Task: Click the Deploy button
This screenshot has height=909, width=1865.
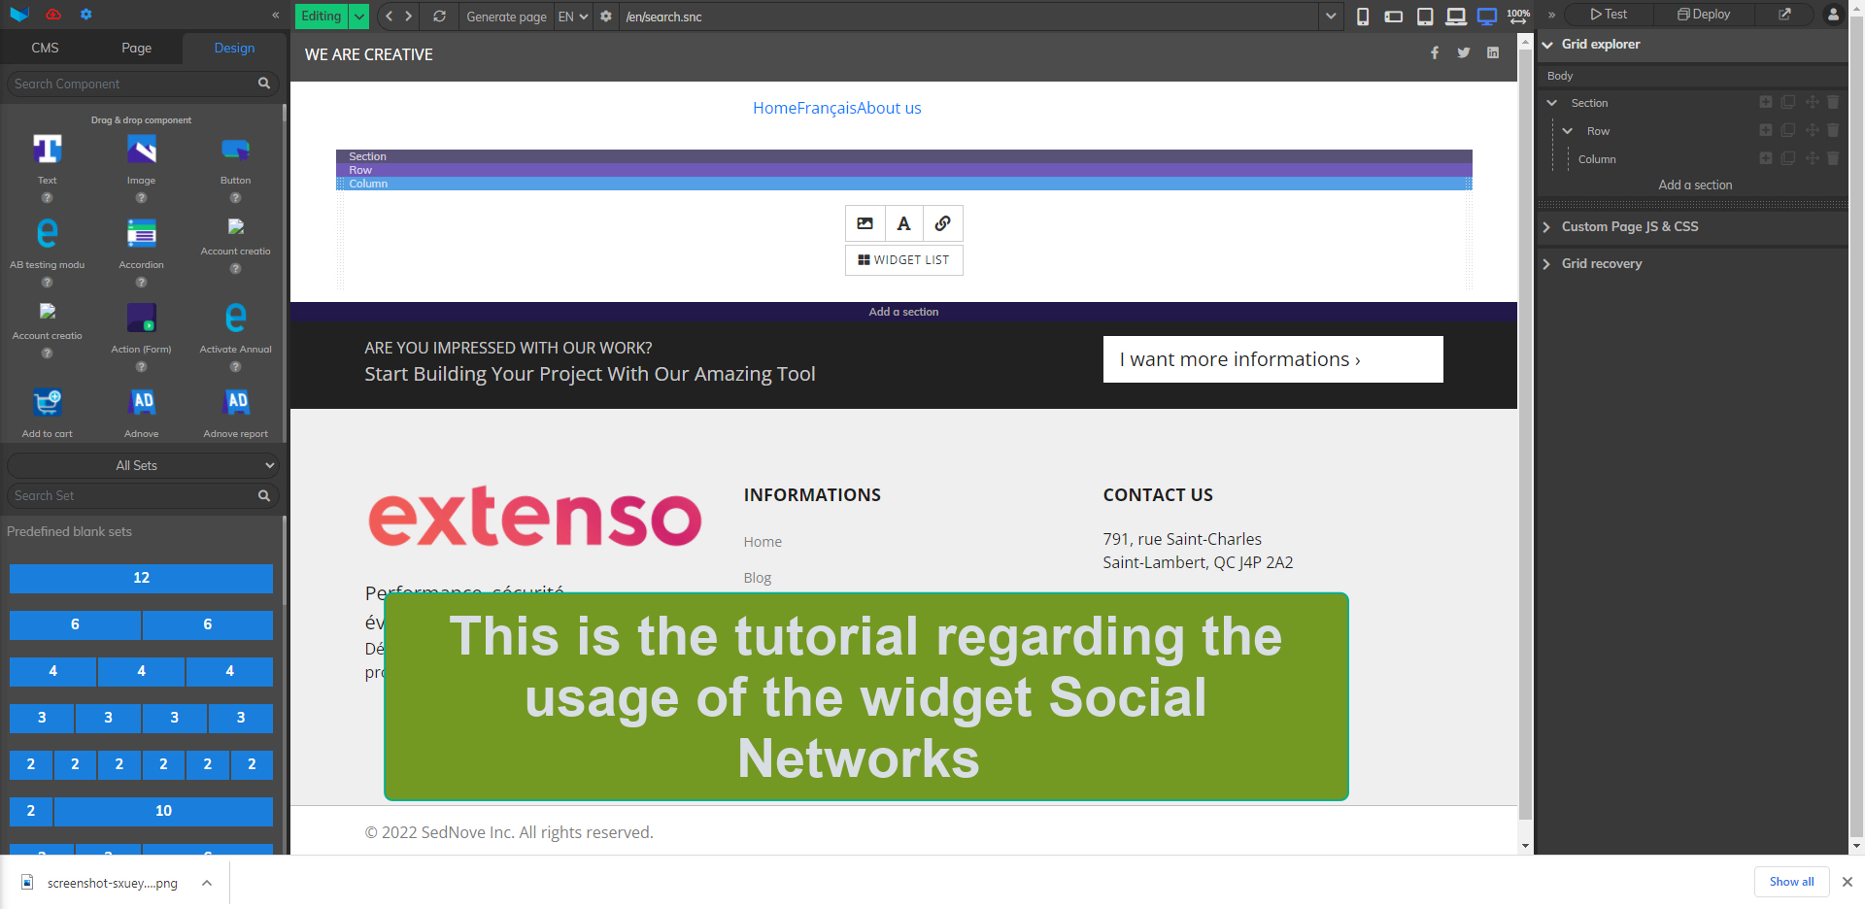Action: pos(1704,15)
